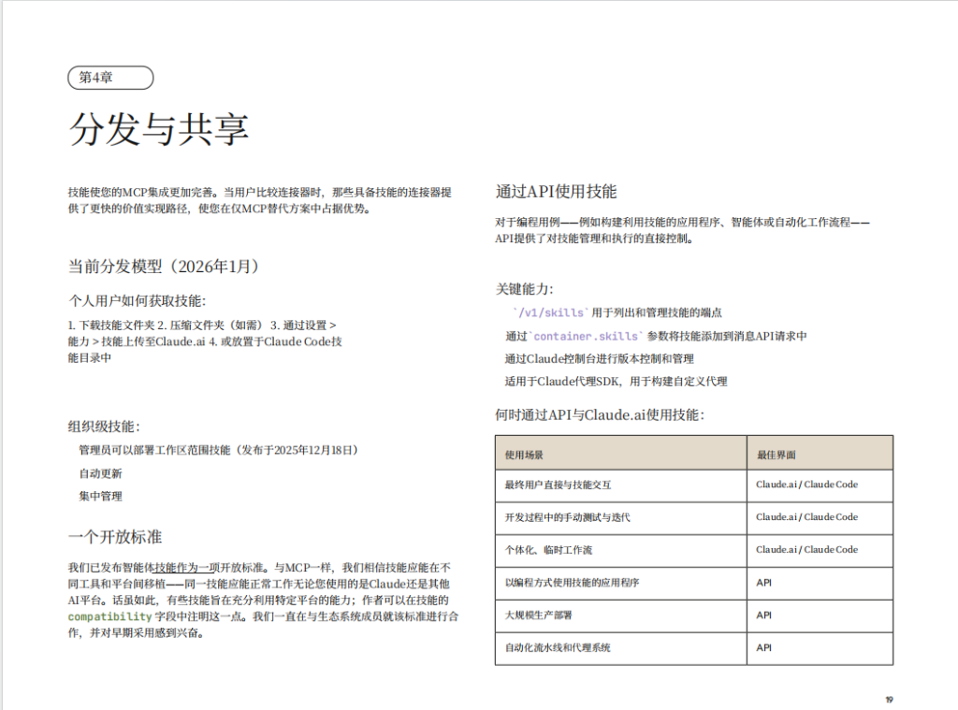Viewport: 958px width, 710px height.
Task: Click the 通过API使用技能 heading
Action: (556, 192)
